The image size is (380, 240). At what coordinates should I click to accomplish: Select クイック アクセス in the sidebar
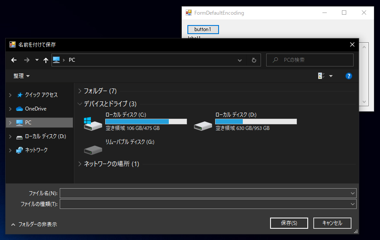click(x=41, y=95)
